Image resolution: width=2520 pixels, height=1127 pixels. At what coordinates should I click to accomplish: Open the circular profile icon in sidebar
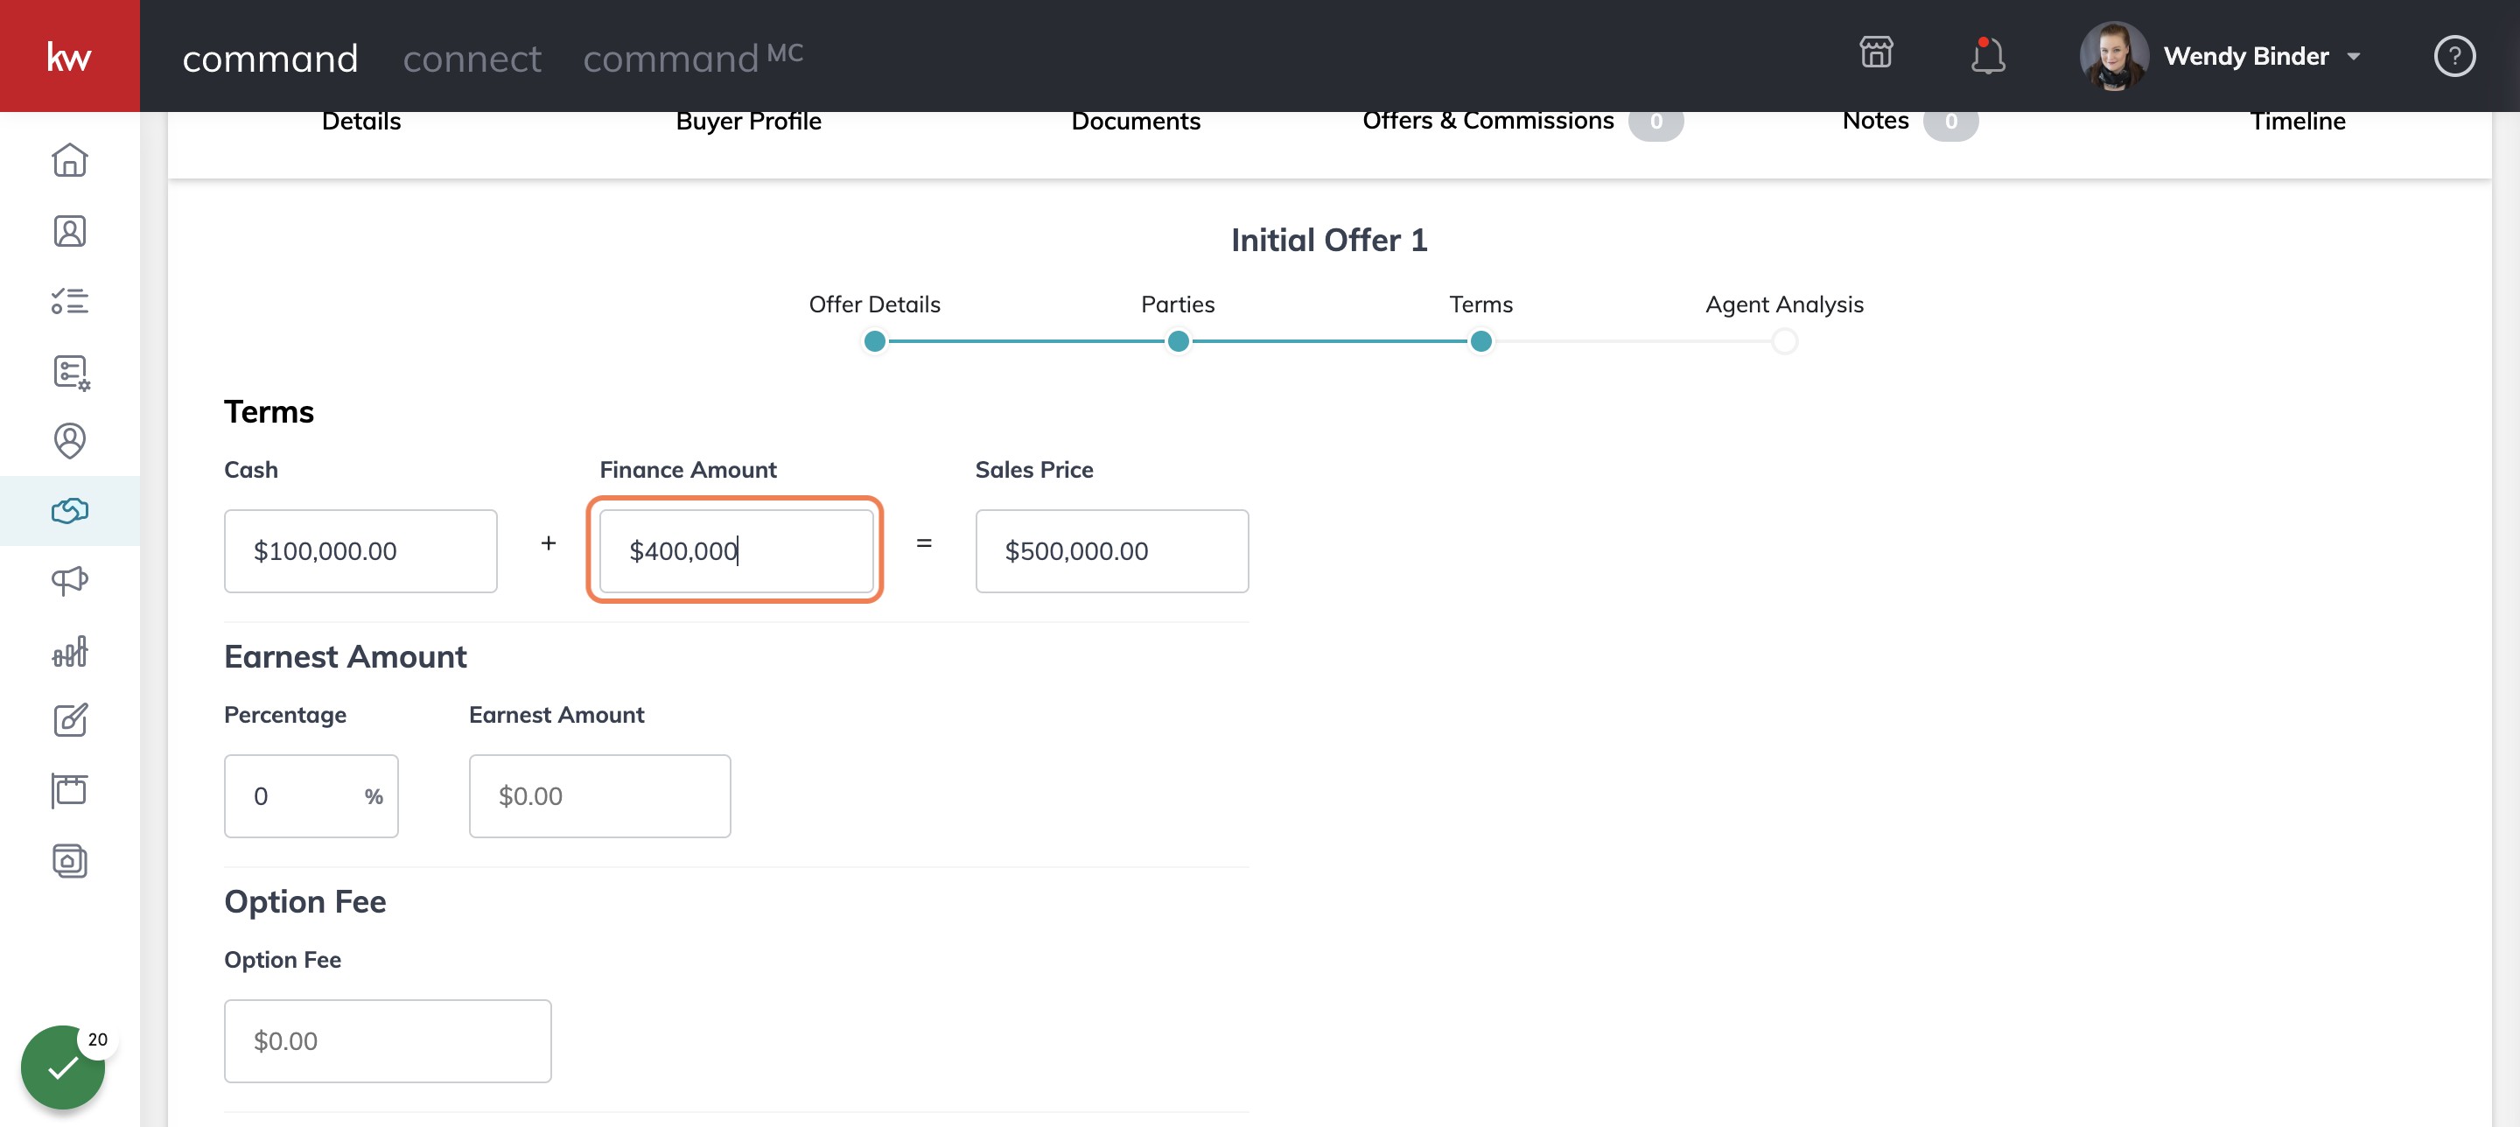tap(69, 441)
